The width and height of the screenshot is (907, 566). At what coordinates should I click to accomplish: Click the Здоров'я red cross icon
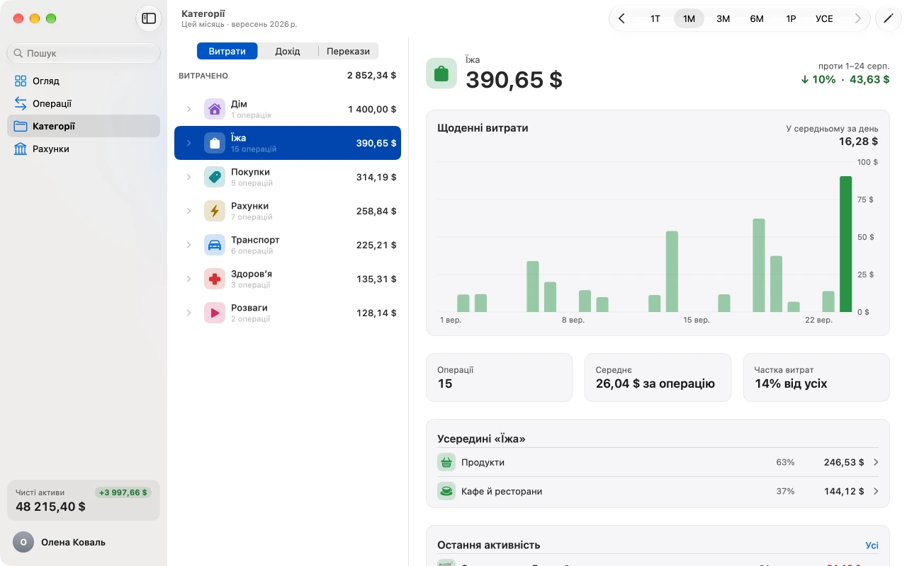point(215,279)
